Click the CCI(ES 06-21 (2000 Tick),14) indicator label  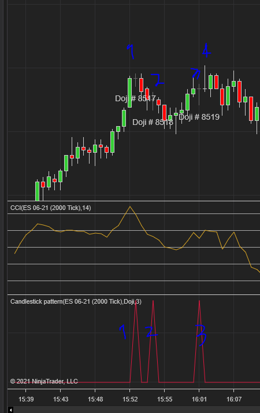coord(50,208)
